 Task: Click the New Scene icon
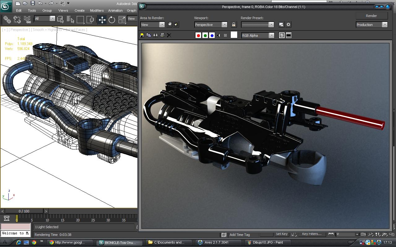[18, 3]
